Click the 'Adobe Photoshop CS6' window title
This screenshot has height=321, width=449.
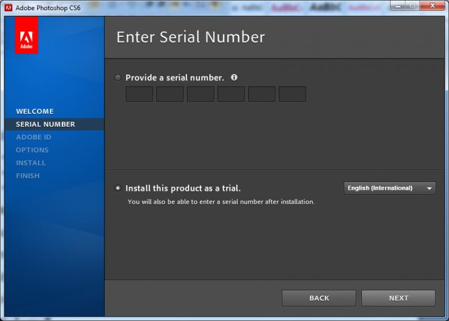pos(48,8)
